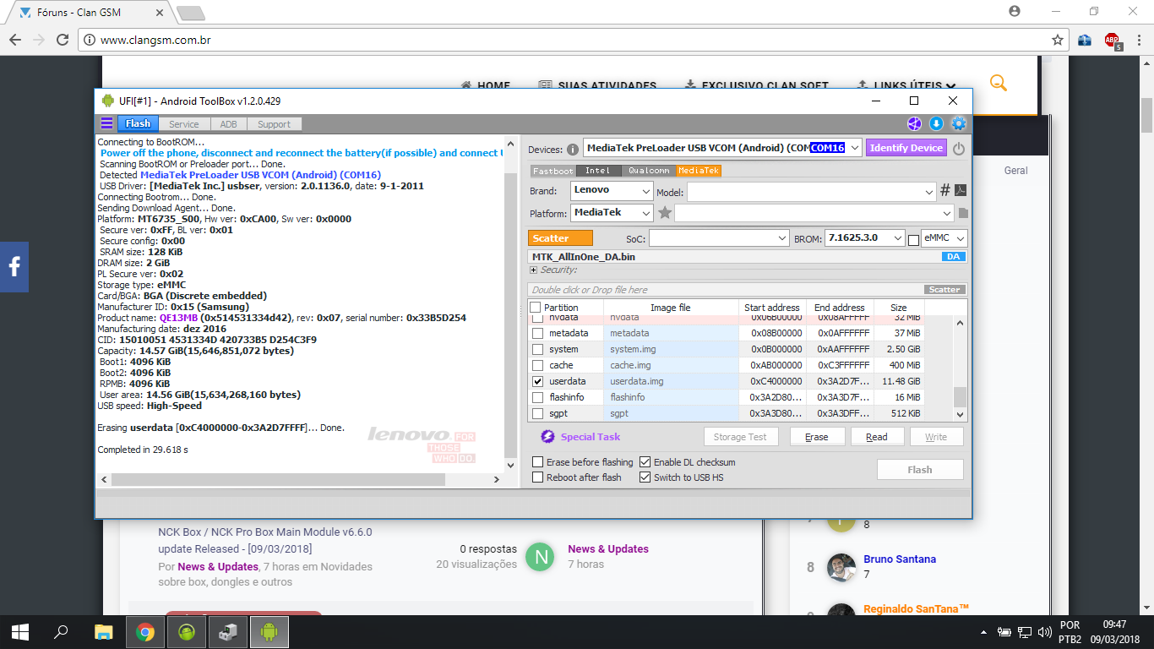Bookmark page with the star icon
The image size is (1154, 649).
1058,40
